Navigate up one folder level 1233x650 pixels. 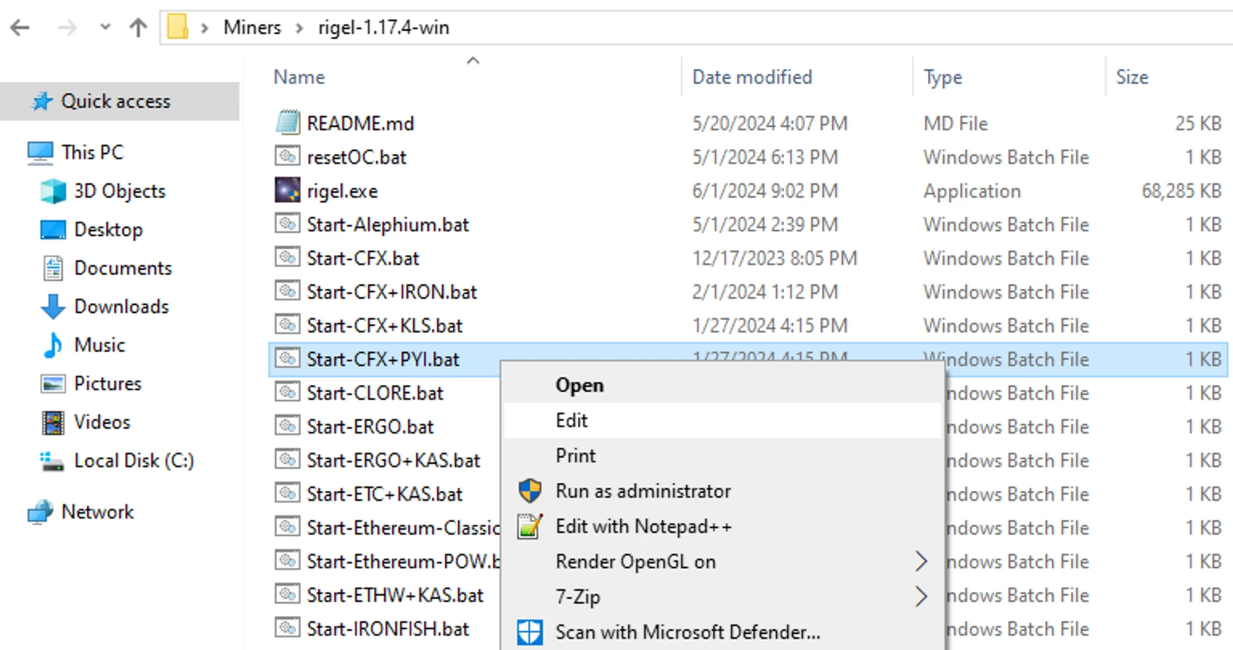(138, 28)
